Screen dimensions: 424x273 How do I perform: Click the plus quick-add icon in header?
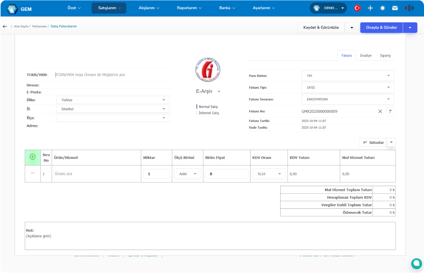(370, 8)
